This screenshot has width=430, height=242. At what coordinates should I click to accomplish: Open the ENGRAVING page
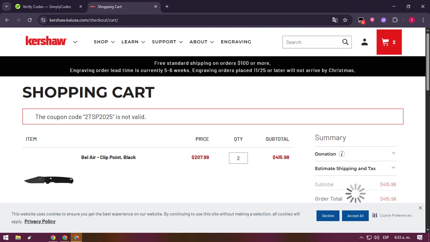tap(236, 42)
